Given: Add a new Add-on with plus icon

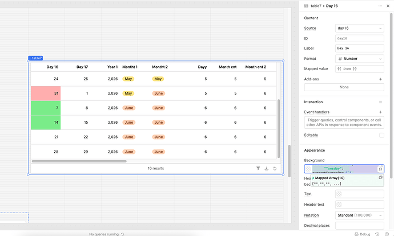Looking at the screenshot, I should click(x=380, y=79).
